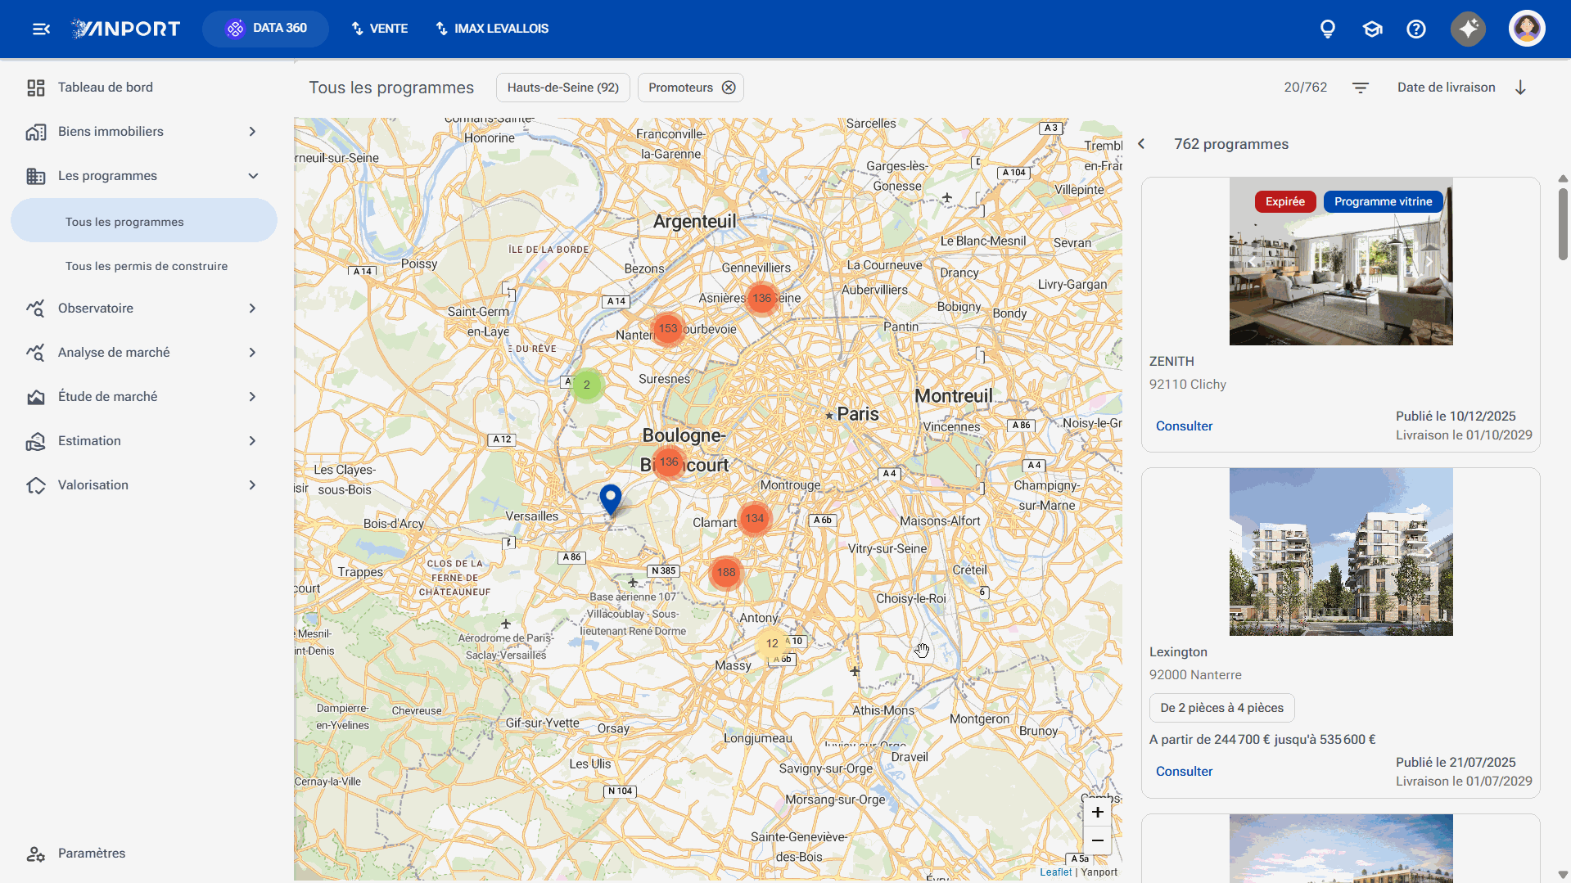Image resolution: width=1571 pixels, height=883 pixels.
Task: Collapse programs panel with back chevron
Action: click(x=1141, y=144)
